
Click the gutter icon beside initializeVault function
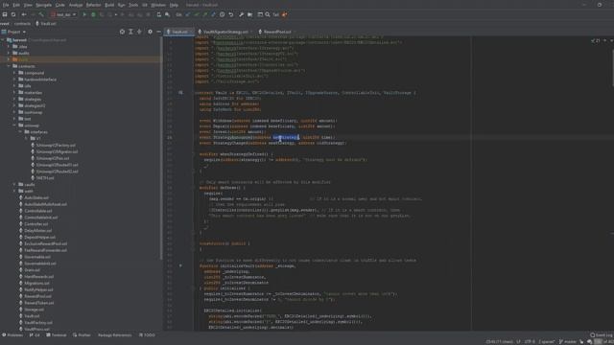[180, 265]
